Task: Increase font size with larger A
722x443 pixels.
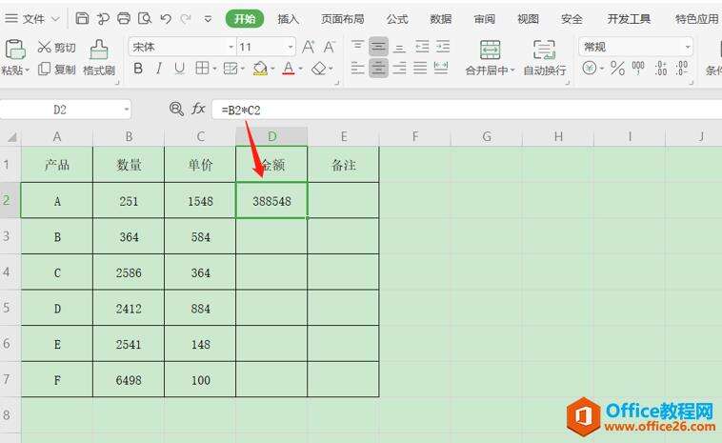Action: pyautogui.click(x=308, y=47)
